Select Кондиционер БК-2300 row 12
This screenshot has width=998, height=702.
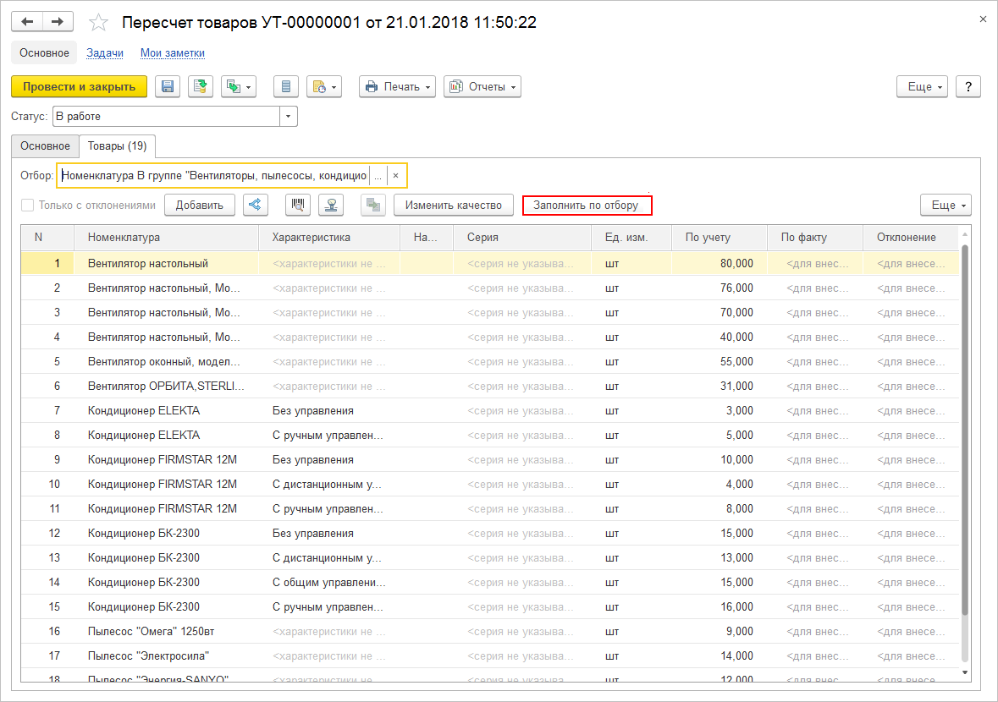tap(489, 534)
